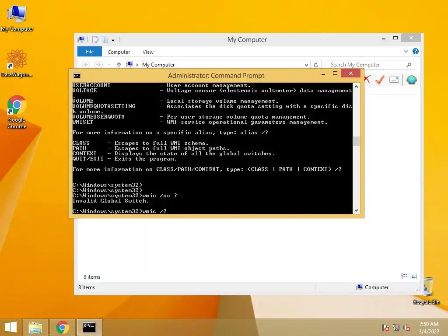Image resolution: width=448 pixels, height=336 pixels.
Task: Click the USERACCOUNT alias line
Action: click(161, 85)
